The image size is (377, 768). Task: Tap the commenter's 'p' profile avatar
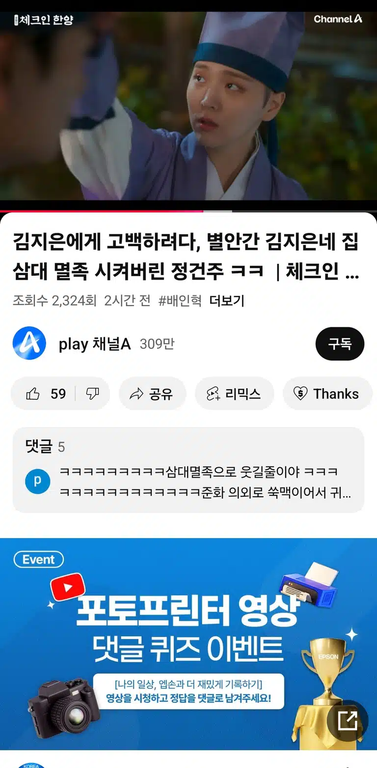[37, 482]
